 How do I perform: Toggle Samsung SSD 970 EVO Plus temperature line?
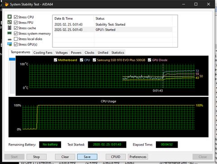(x=94, y=60)
